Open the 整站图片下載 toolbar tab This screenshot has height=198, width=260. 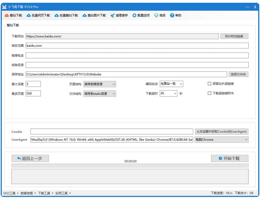(x=94, y=16)
